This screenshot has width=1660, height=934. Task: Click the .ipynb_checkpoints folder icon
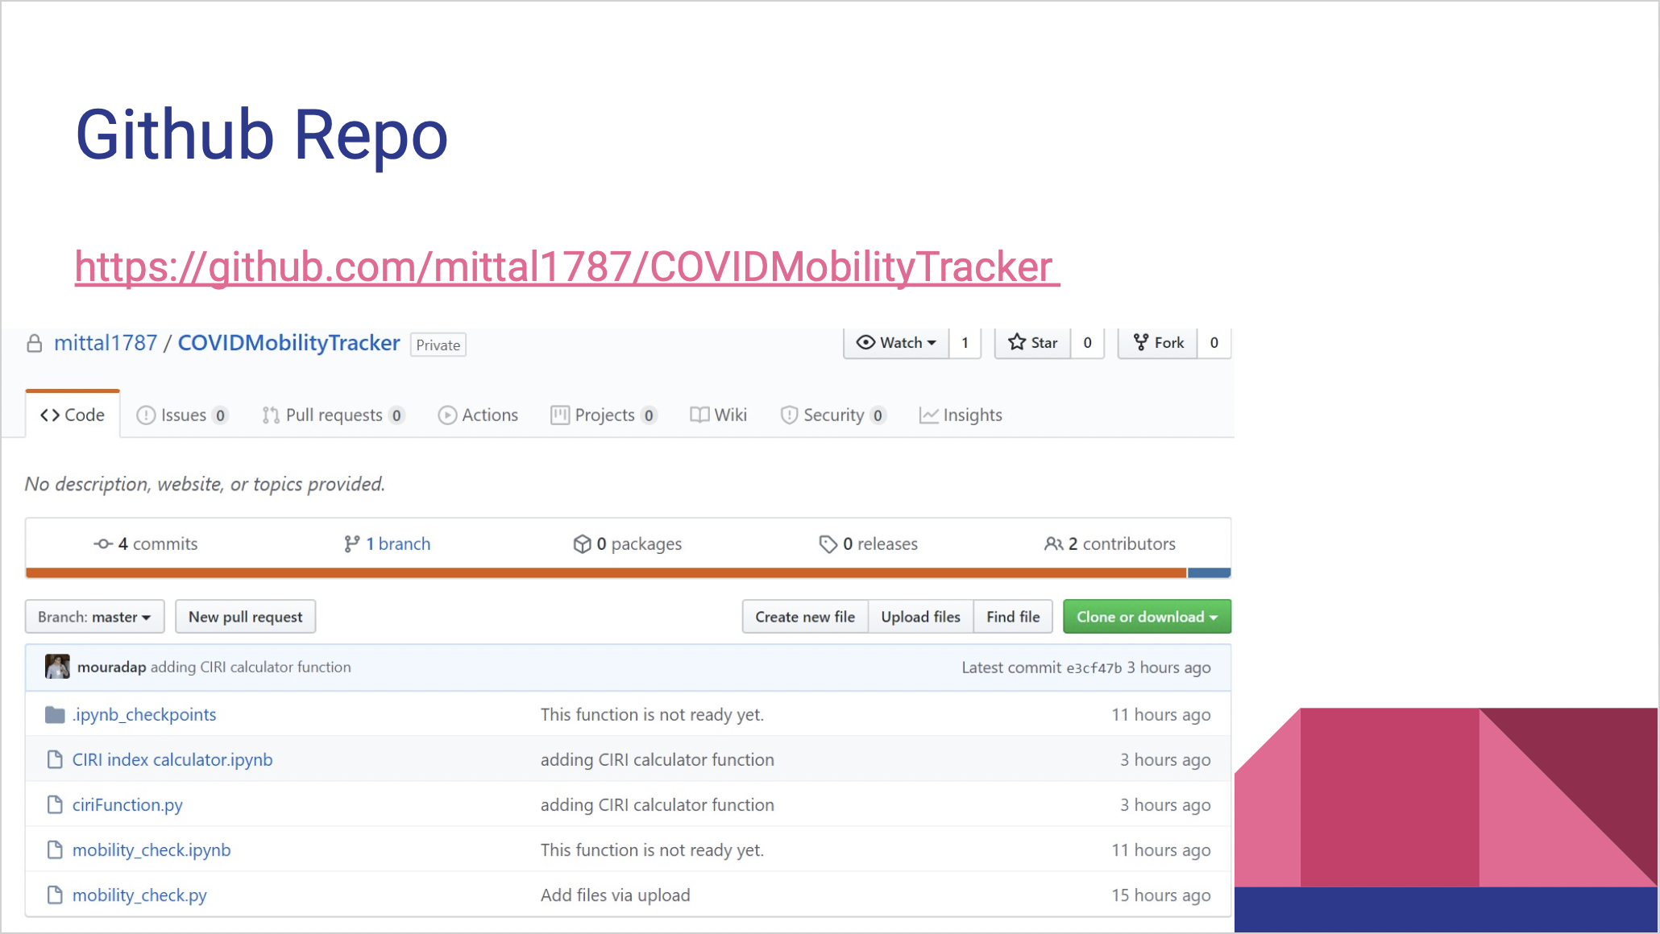(55, 715)
